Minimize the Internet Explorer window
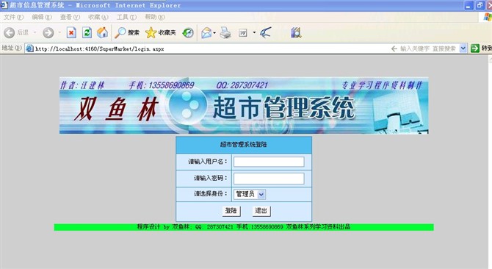The width and height of the screenshot is (492, 269). pos(469,5)
